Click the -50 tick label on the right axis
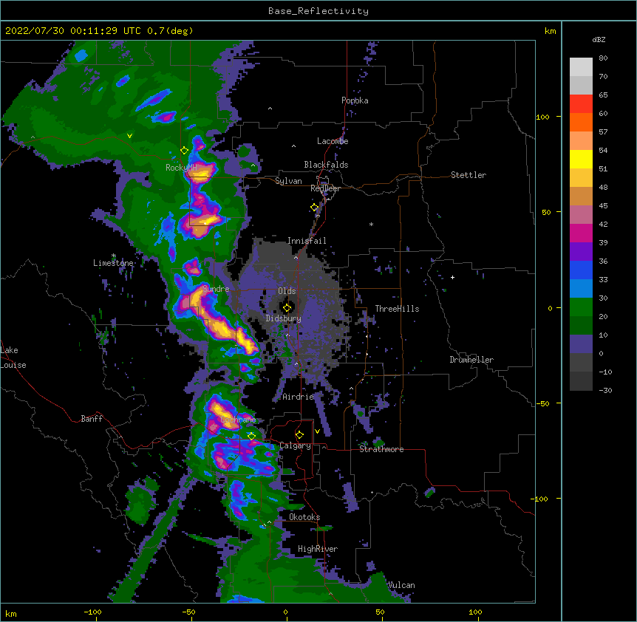This screenshot has width=637, height=622. (x=542, y=403)
